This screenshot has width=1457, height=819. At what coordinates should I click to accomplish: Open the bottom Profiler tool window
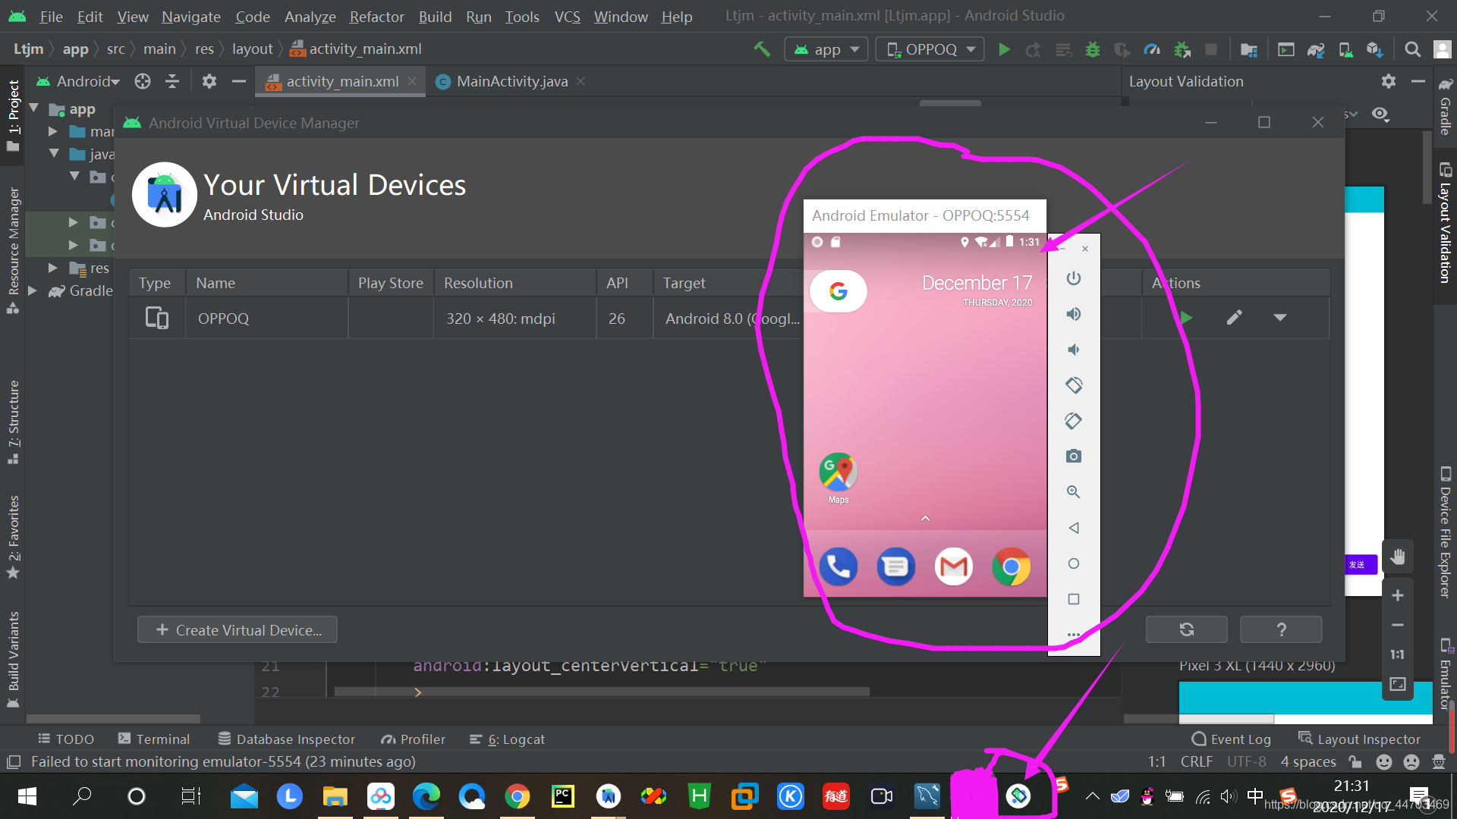click(414, 739)
